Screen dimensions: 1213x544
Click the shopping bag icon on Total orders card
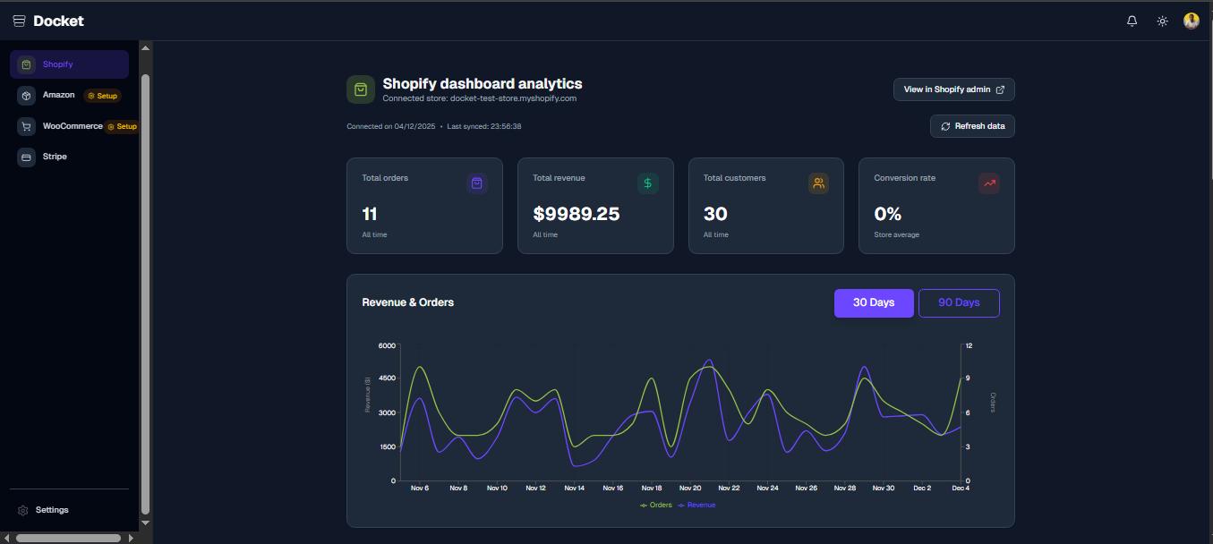click(x=477, y=183)
